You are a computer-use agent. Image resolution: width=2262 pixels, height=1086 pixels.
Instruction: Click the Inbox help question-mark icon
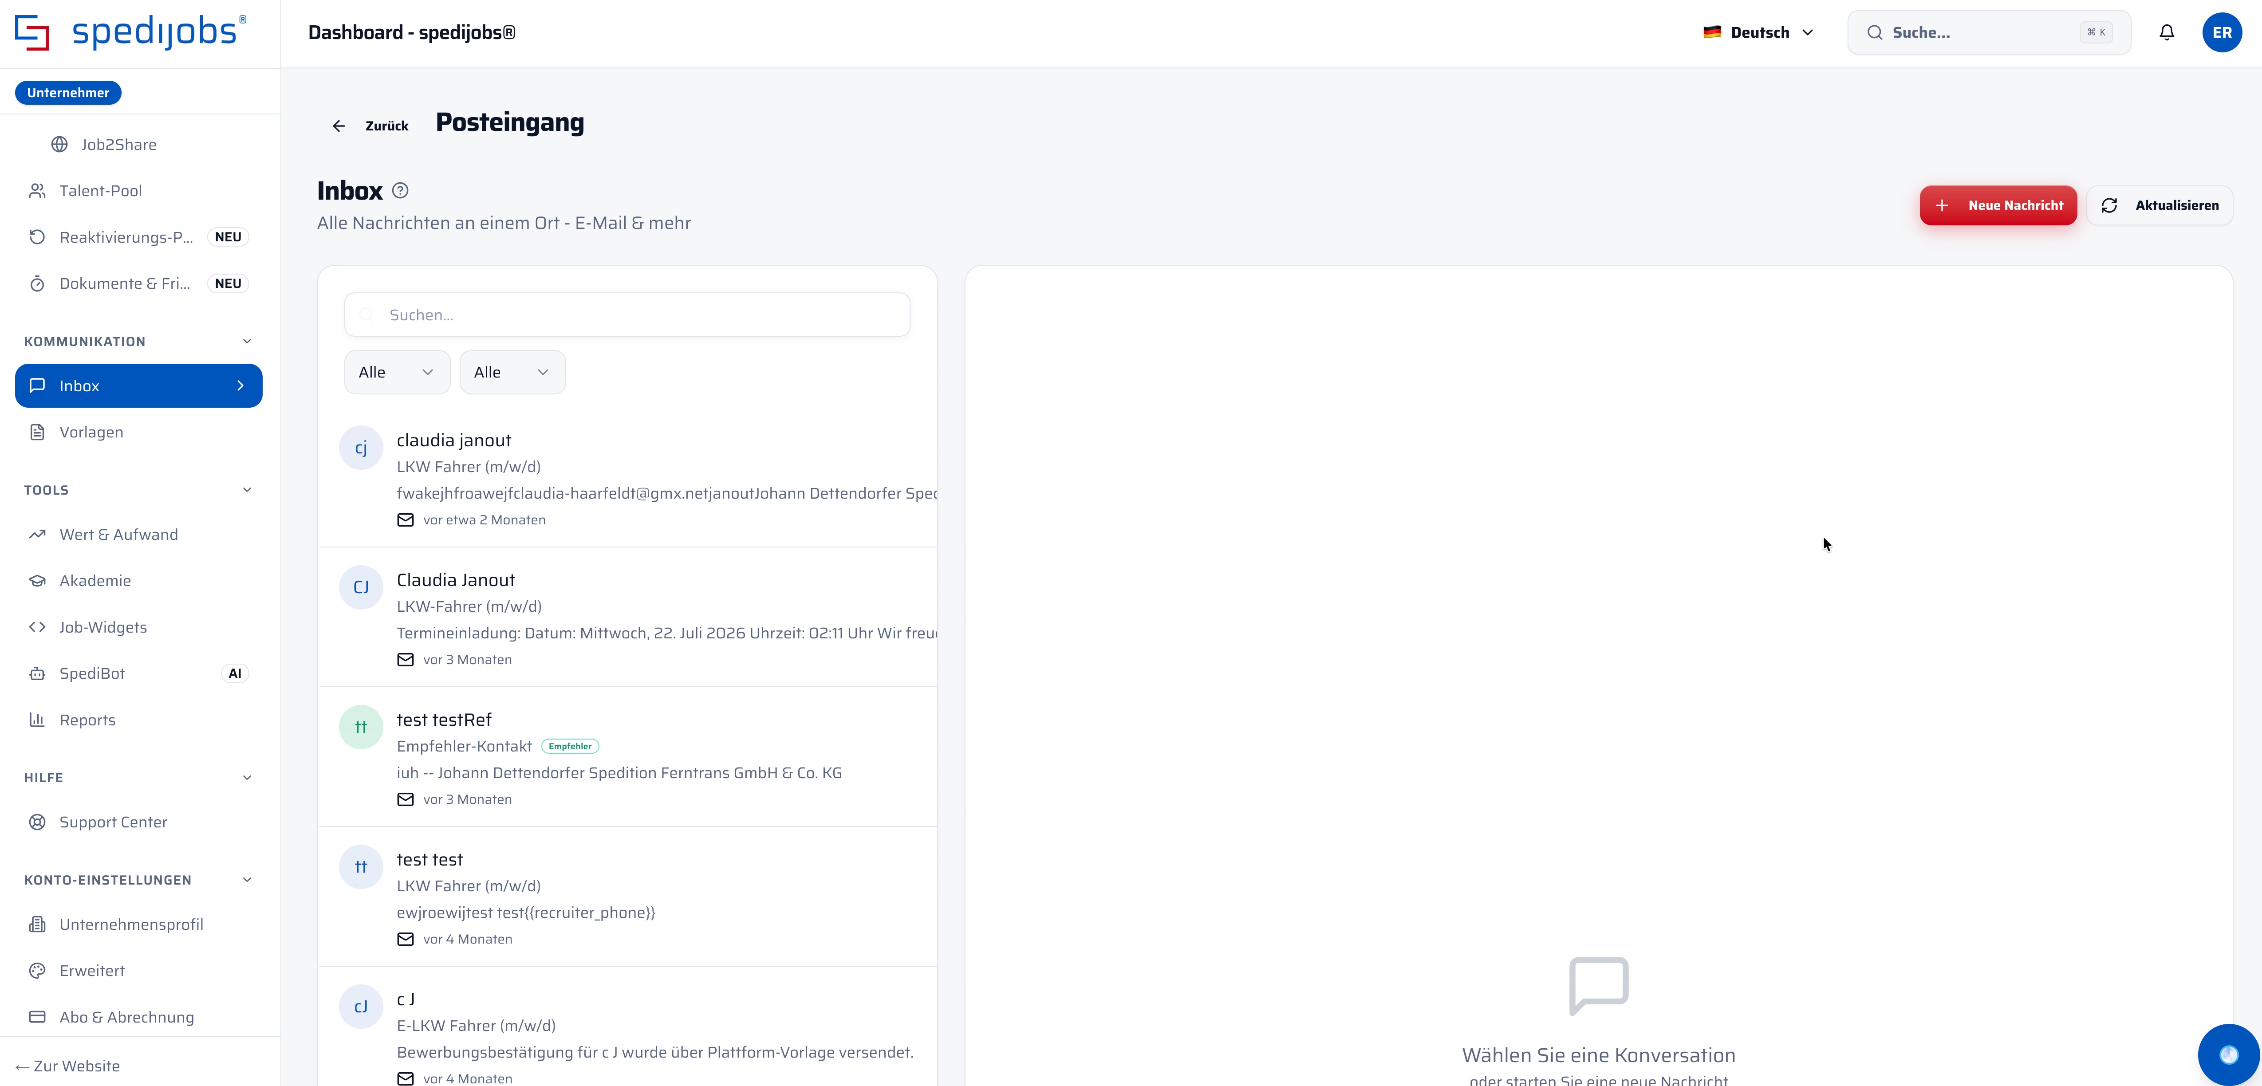tap(400, 190)
